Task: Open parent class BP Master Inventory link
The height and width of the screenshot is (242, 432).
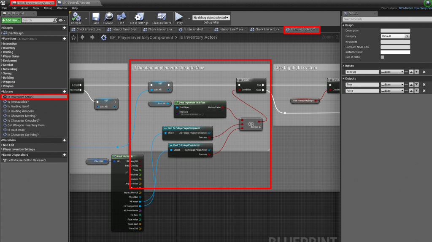Action: pyautogui.click(x=415, y=8)
